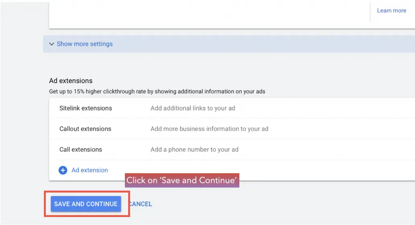Open the Callout extensions row
Image resolution: width=415 pixels, height=225 pixels.
232,129
